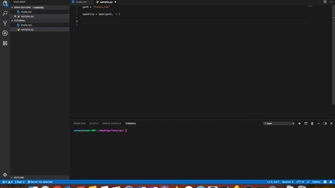Maximize the panel with chevron-up icon
This screenshot has width=335, height=188.
[x=319, y=123]
